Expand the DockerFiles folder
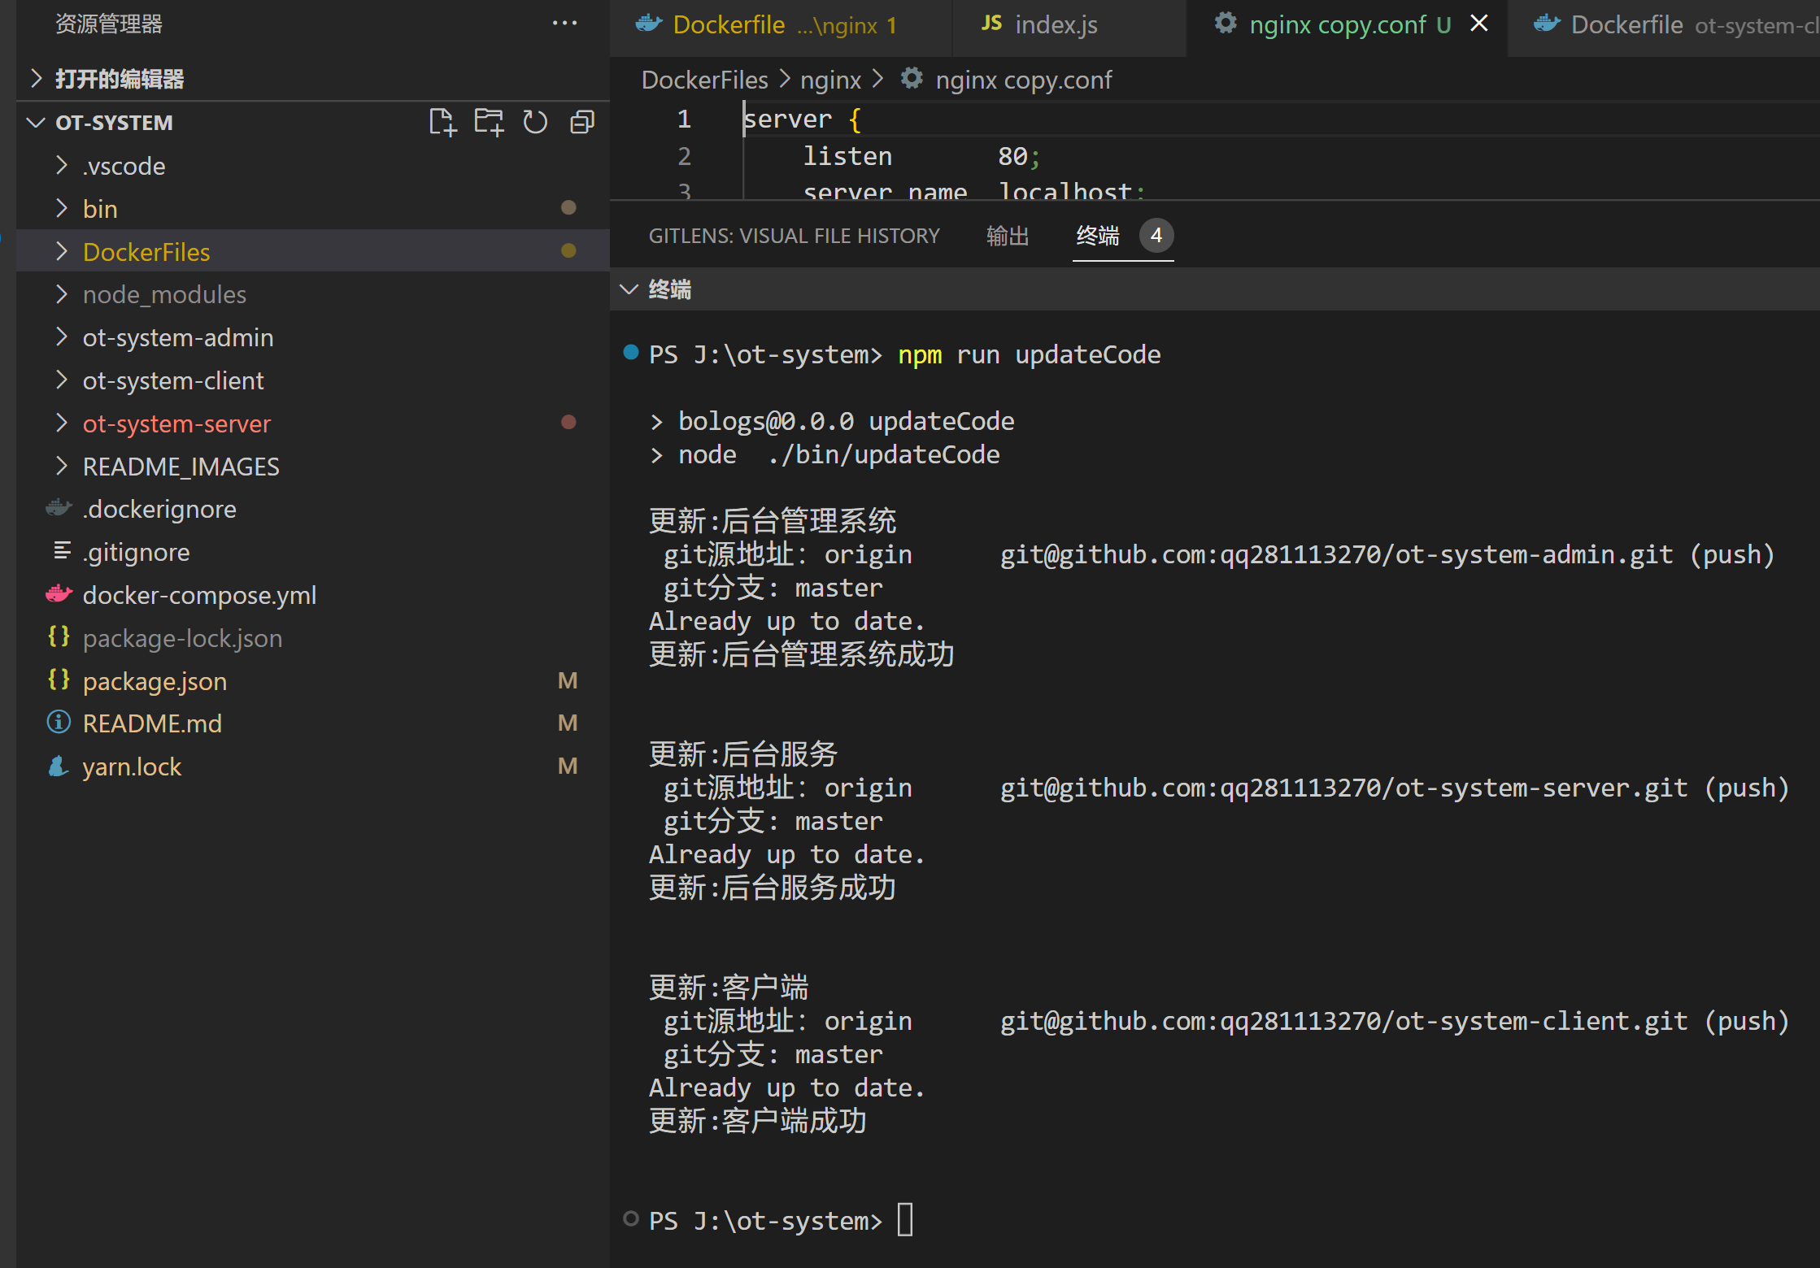1820x1268 pixels. point(146,252)
